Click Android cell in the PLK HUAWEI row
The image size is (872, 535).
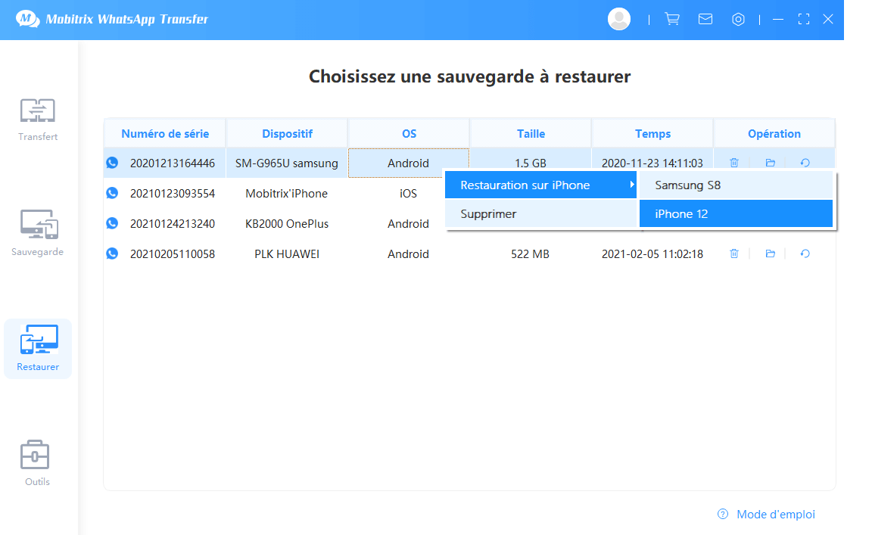click(x=408, y=254)
